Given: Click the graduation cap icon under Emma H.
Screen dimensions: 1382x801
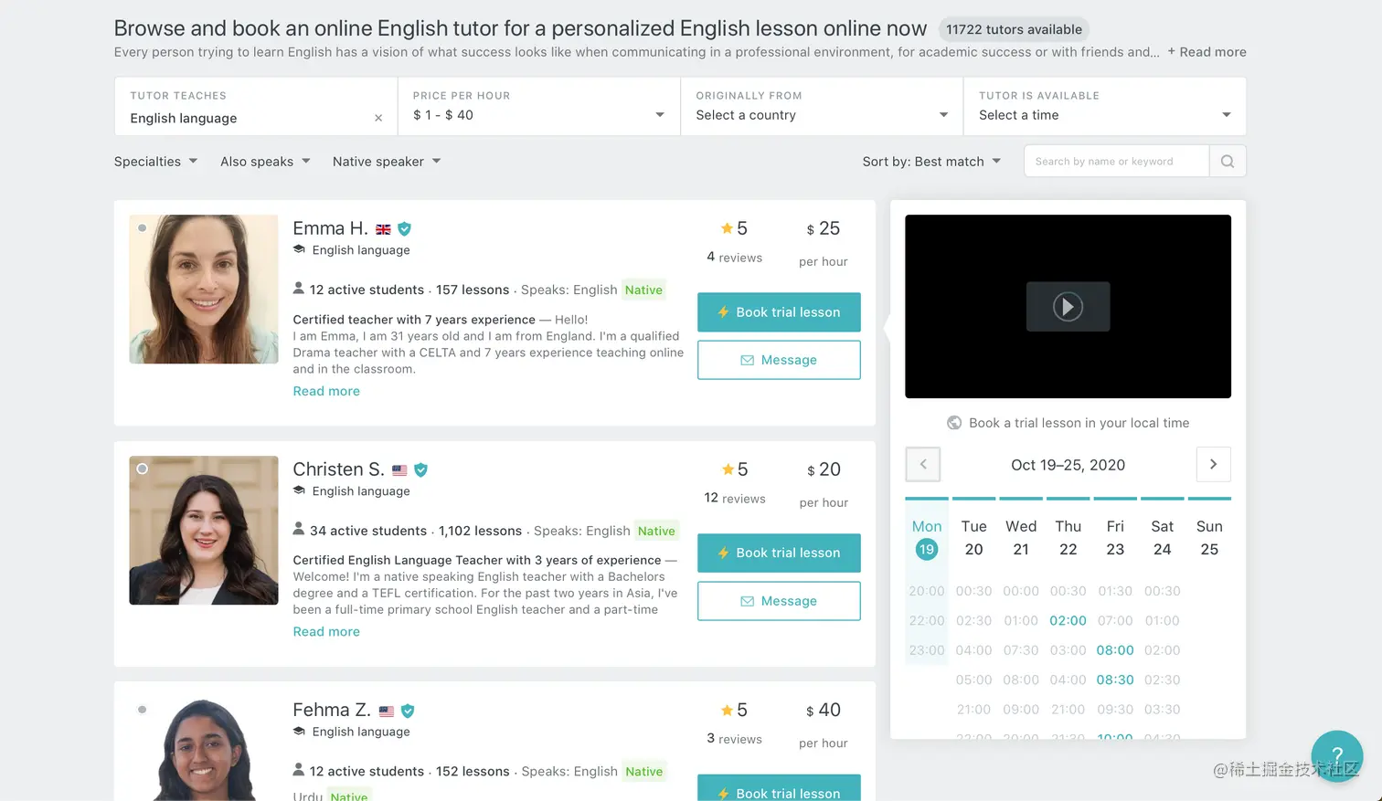Looking at the screenshot, I should [299, 249].
